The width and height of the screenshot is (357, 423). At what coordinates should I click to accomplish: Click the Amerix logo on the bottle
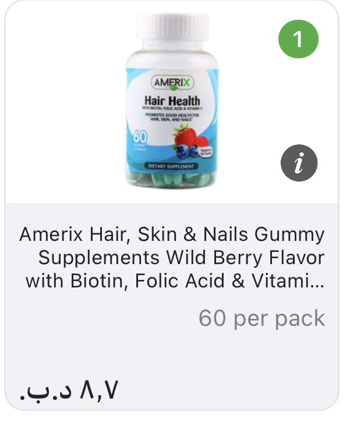[x=172, y=83]
